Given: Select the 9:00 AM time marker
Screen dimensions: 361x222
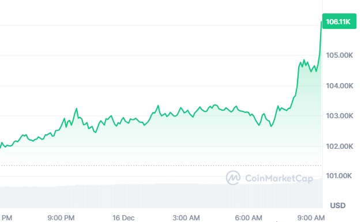Looking at the screenshot, I should (x=311, y=217).
